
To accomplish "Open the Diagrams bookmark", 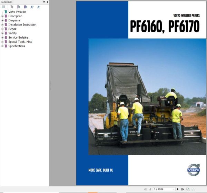I will tap(14, 20).
